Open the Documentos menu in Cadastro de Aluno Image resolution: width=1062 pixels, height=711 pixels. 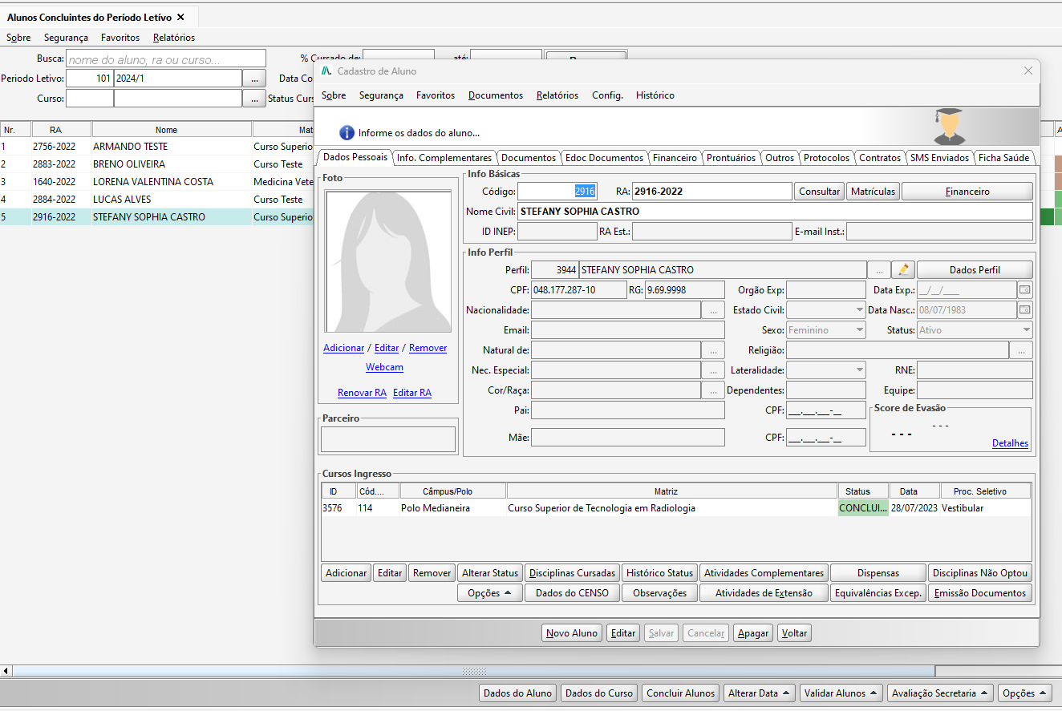[x=495, y=95]
